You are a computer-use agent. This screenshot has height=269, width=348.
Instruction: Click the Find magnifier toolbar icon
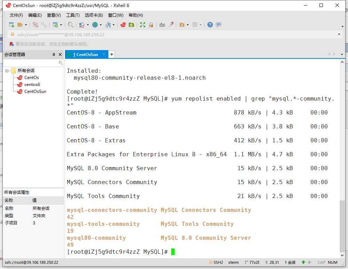[71, 25]
